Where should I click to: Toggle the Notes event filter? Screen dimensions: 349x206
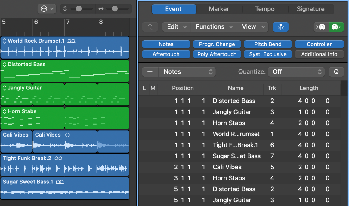[166, 44]
